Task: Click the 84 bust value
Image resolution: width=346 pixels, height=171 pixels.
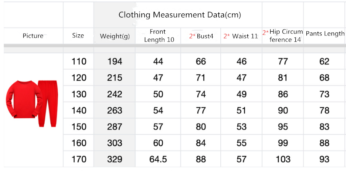Action: tap(201, 143)
